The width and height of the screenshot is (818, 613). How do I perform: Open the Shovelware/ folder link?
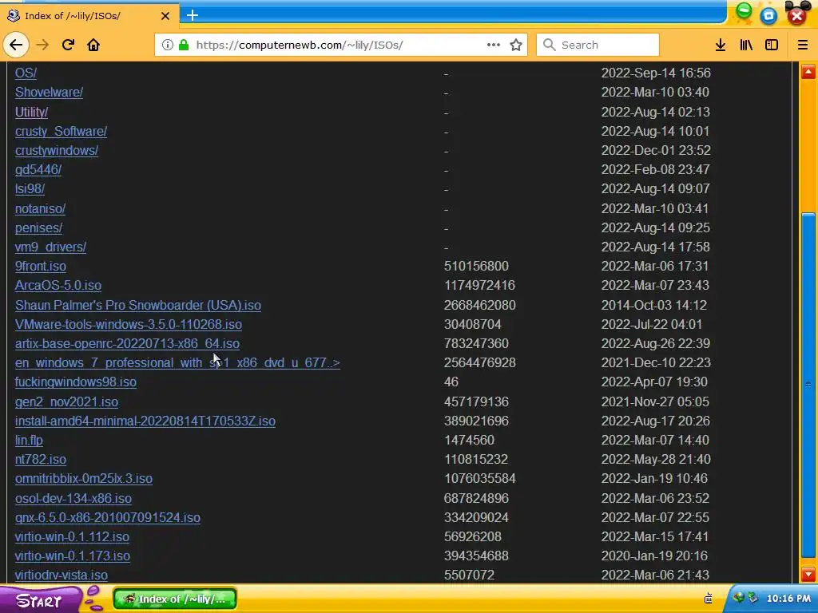click(x=49, y=93)
